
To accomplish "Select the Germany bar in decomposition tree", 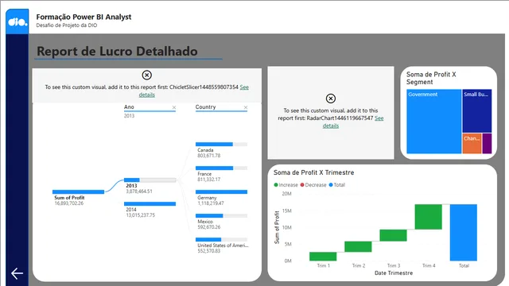I will click(221, 192).
